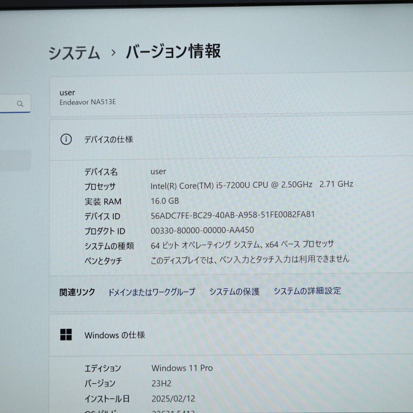Select the 関連リンク label

(x=77, y=293)
